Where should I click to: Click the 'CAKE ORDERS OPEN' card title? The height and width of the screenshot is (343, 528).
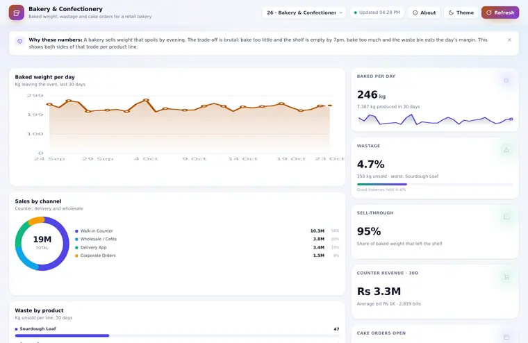(381, 333)
